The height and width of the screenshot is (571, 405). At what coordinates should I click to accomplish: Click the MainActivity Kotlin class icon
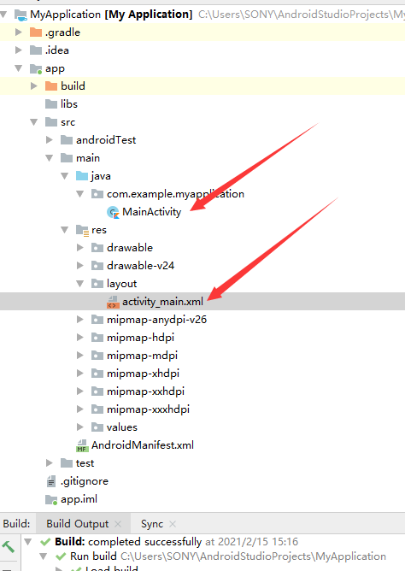pyautogui.click(x=113, y=212)
